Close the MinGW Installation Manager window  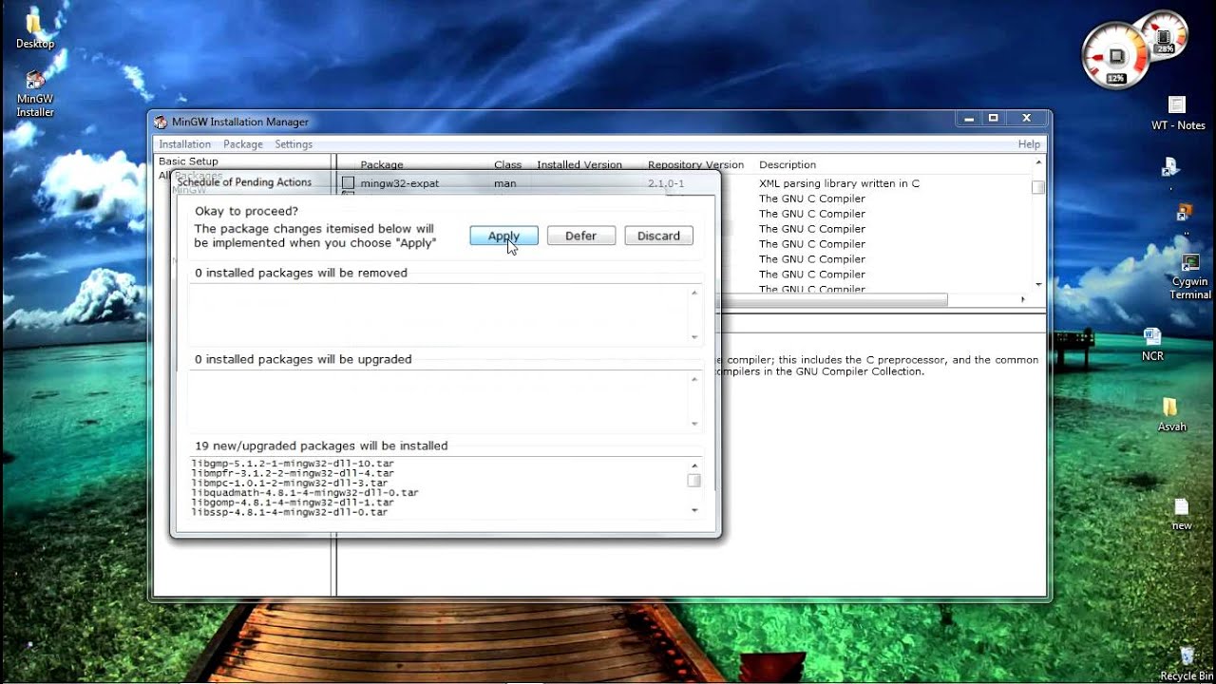coord(1026,119)
